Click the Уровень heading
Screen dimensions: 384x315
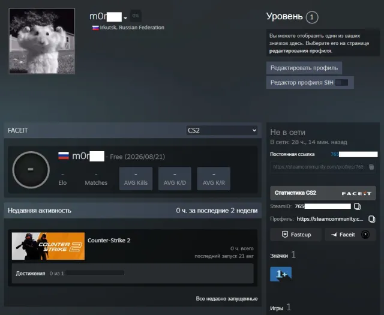click(284, 16)
